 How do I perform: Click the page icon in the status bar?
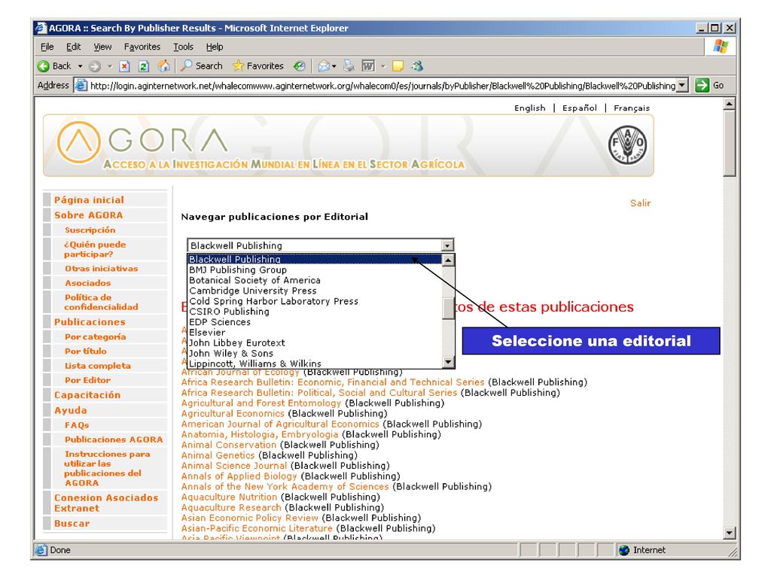click(x=41, y=550)
